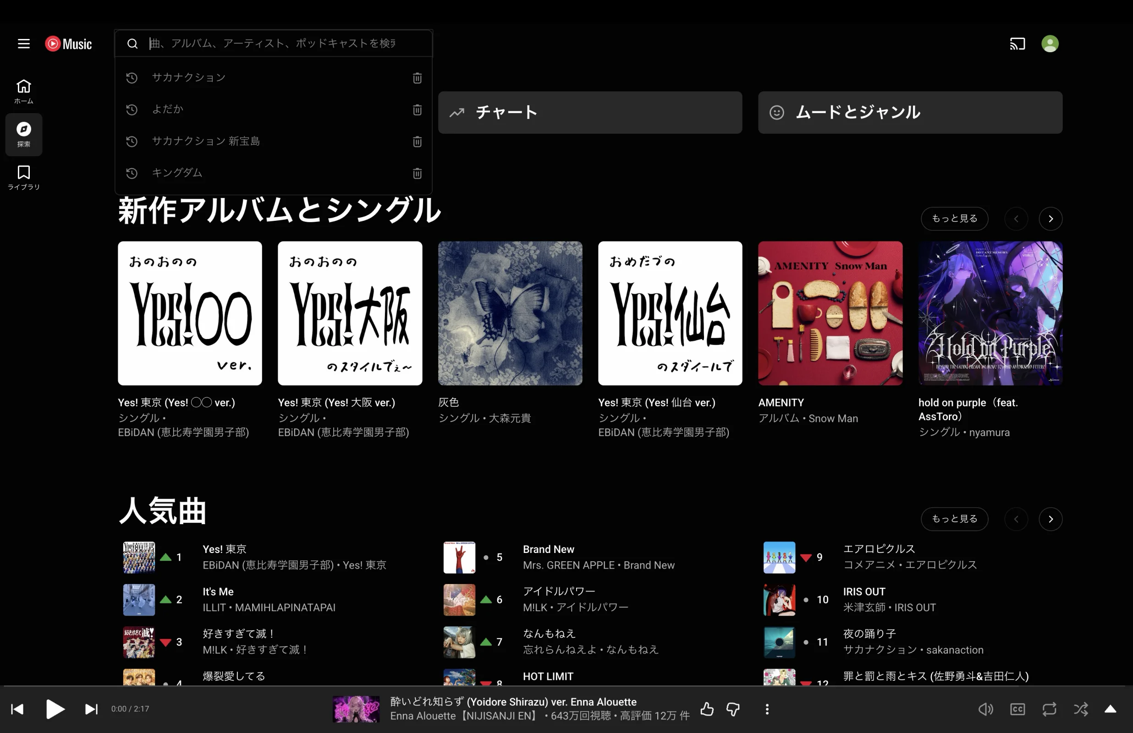This screenshot has width=1133, height=733.
Task: Open the Yes! 仙台 ver. album cover
Action: [x=670, y=313]
